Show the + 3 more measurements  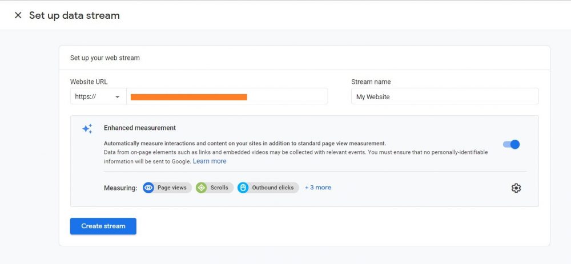point(318,188)
